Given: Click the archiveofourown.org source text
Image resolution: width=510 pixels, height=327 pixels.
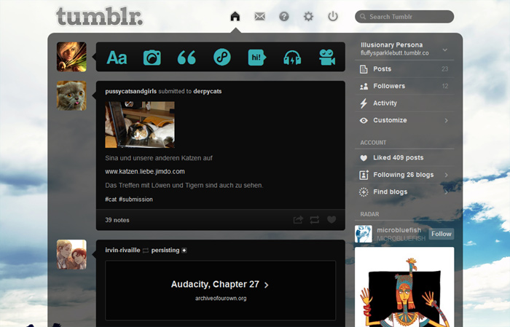Looking at the screenshot, I should tap(221, 298).
